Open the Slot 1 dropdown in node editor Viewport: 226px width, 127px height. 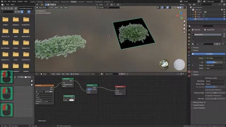click(95, 74)
